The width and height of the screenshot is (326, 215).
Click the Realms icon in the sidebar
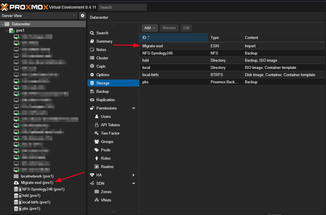(x=96, y=167)
